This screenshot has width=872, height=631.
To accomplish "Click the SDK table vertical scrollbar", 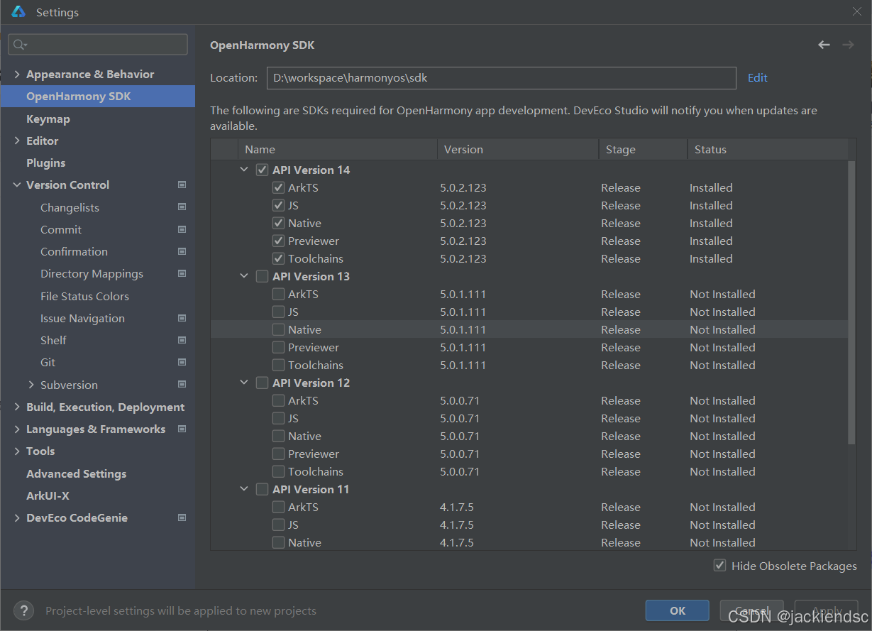I will coord(852,302).
